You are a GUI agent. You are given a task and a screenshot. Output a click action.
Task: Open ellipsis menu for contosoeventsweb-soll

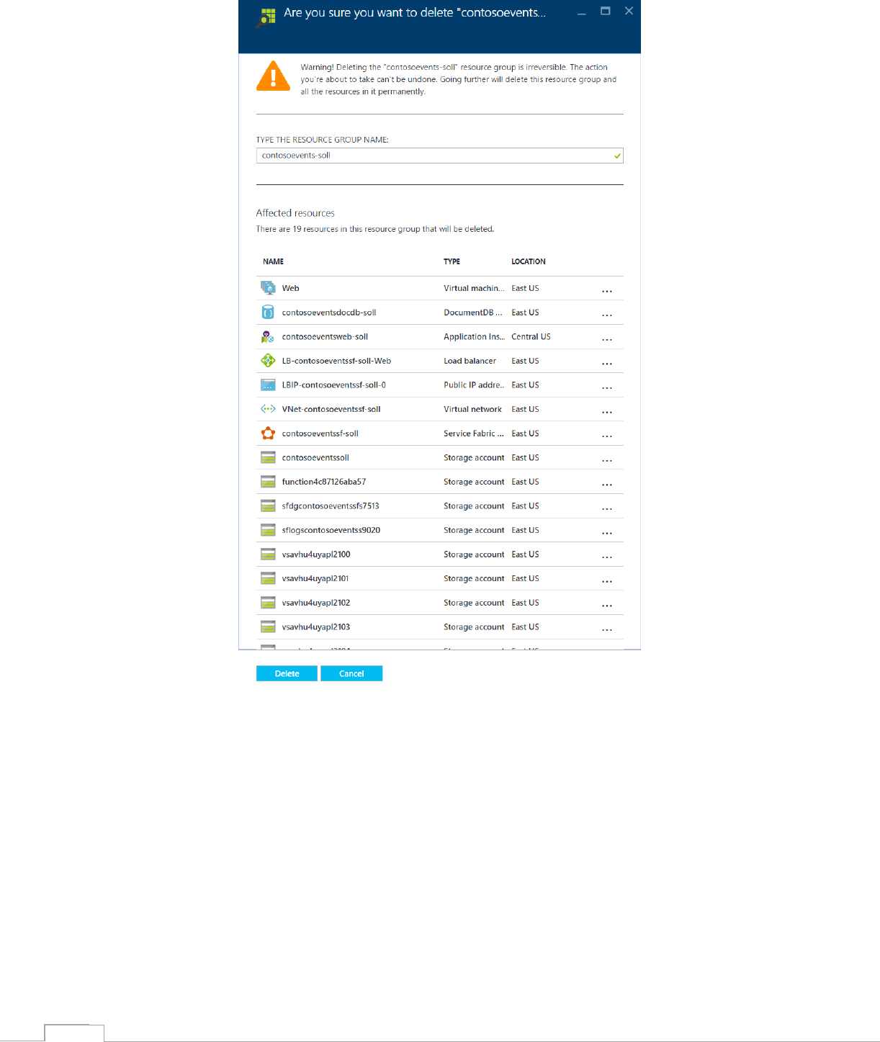(x=607, y=339)
